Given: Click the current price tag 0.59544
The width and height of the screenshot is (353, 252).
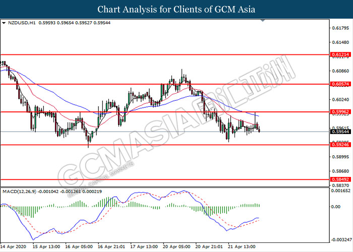Looking at the screenshot, I should click(x=338, y=132).
